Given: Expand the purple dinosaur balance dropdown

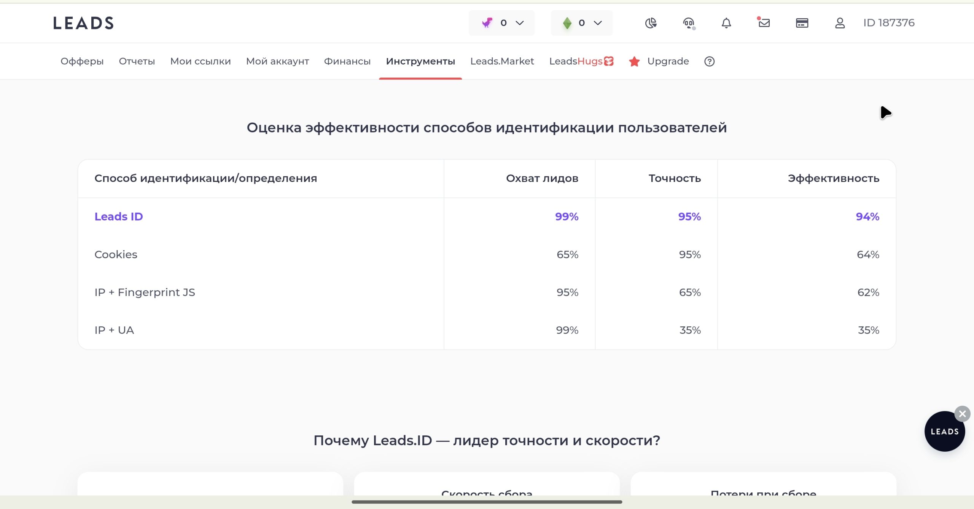Looking at the screenshot, I should [501, 23].
